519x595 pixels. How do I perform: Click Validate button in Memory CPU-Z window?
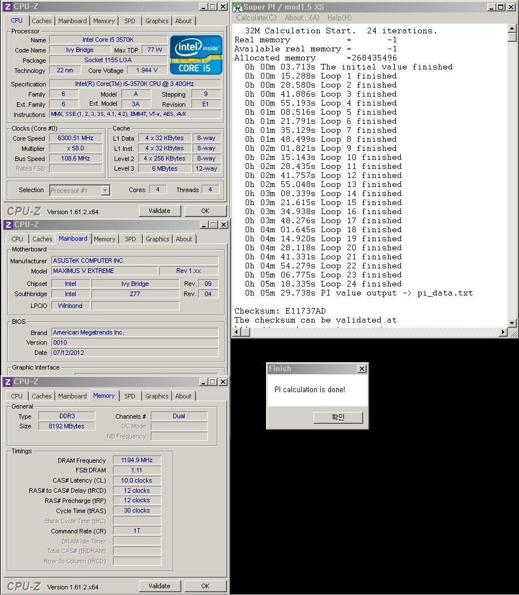click(159, 586)
